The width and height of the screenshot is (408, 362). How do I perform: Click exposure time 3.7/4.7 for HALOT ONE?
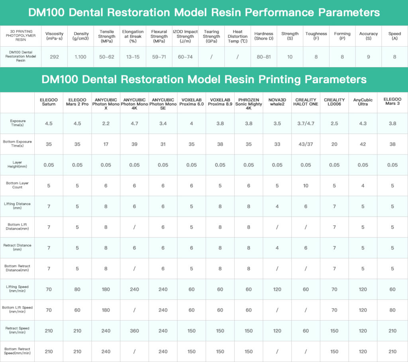pyautogui.click(x=306, y=123)
